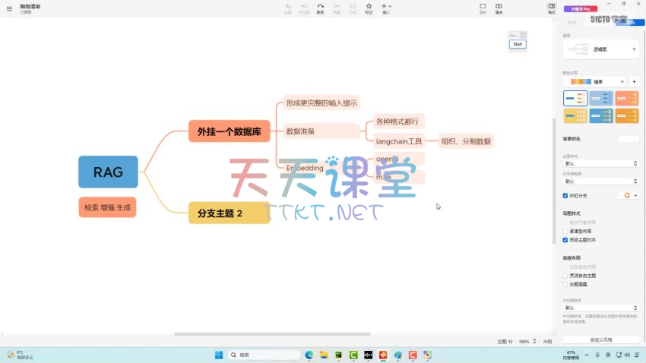Click the Windows Start button on taskbar

pyautogui.click(x=219, y=355)
